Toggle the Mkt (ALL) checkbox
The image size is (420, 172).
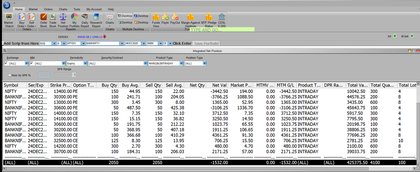click(x=31, y=63)
